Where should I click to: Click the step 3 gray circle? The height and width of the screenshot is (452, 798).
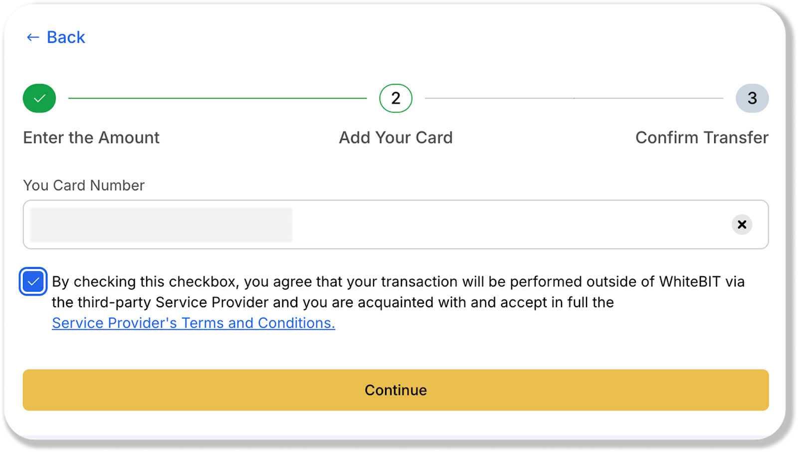pos(752,98)
